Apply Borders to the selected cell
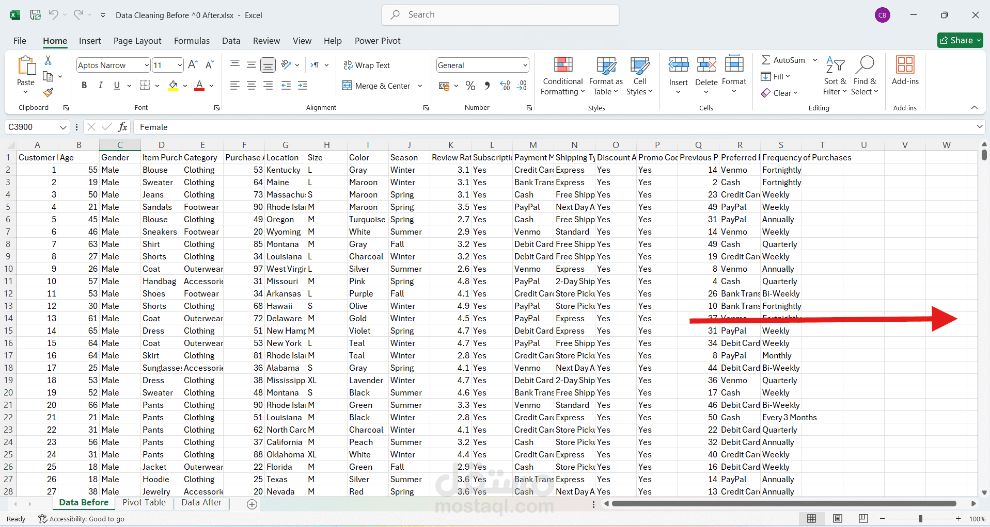This screenshot has height=527, width=990. pos(145,86)
